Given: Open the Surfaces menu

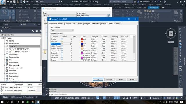Looking at the screenshot, I should (x=58, y=5).
